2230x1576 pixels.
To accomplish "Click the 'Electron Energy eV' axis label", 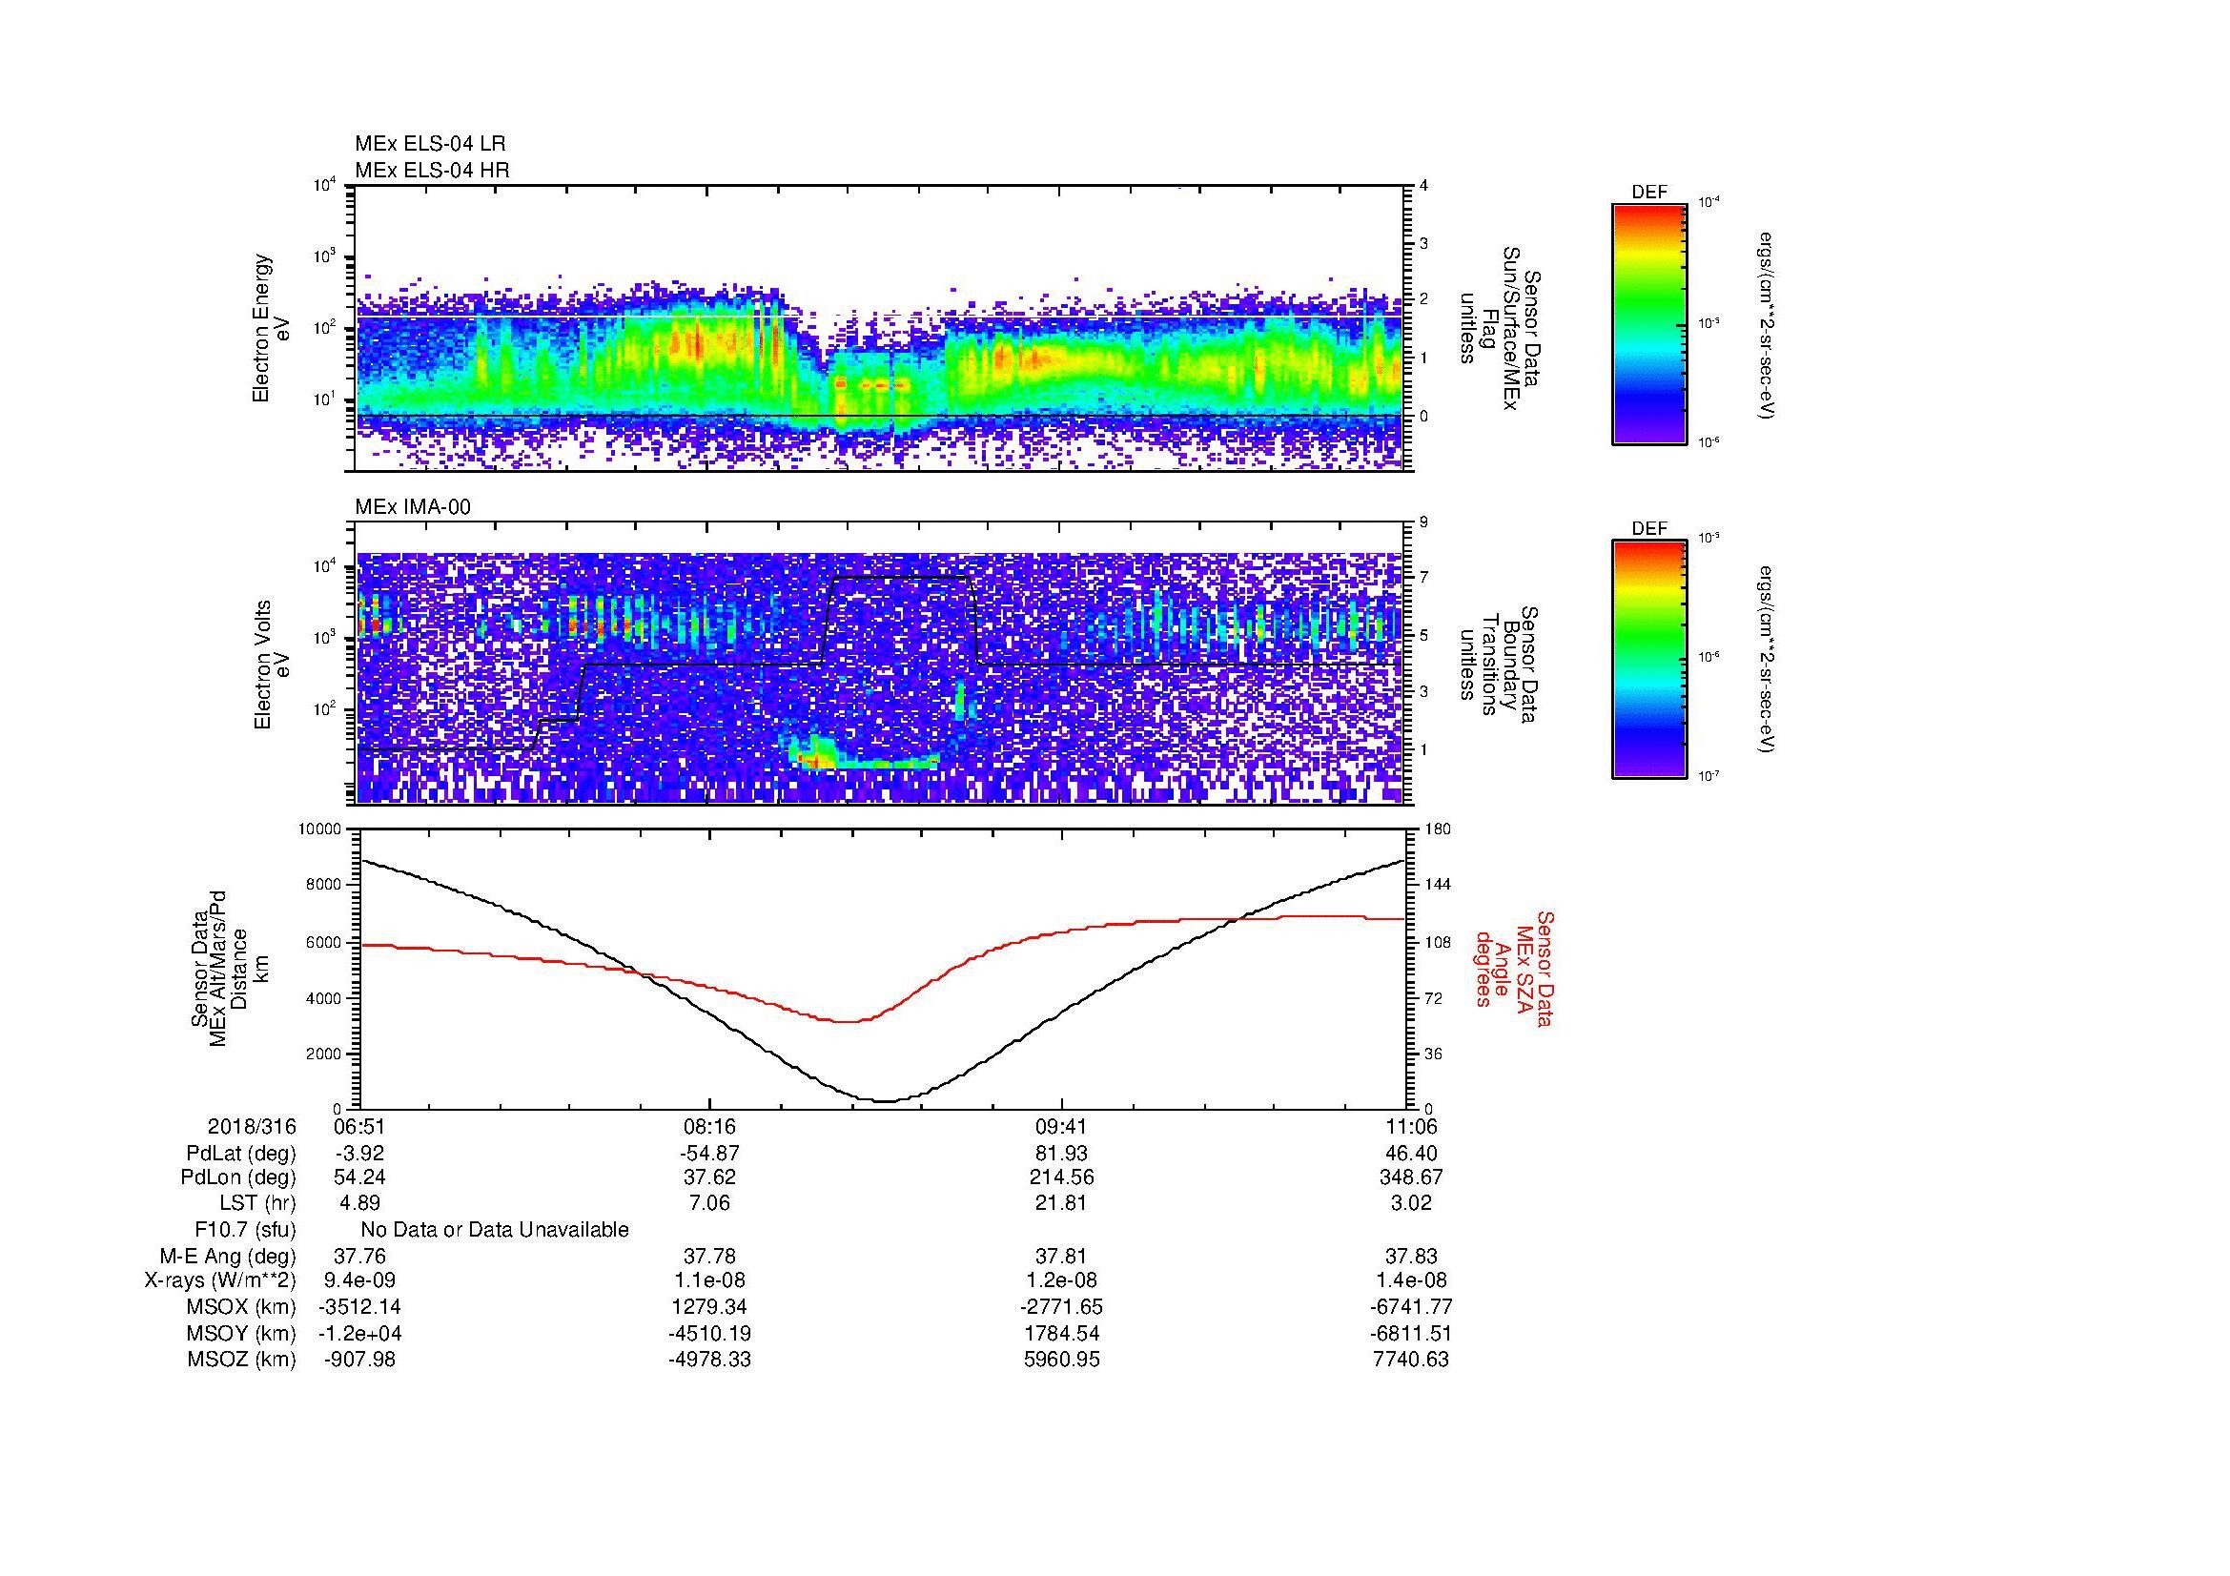I will pyautogui.click(x=272, y=328).
